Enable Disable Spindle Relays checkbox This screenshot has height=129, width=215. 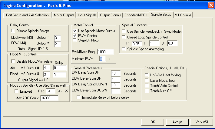pos(13,31)
